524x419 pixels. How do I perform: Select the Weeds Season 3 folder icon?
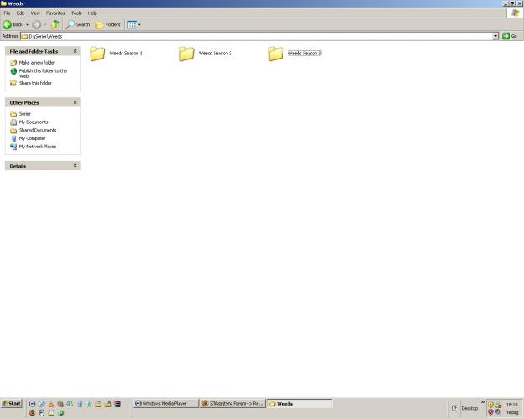276,54
